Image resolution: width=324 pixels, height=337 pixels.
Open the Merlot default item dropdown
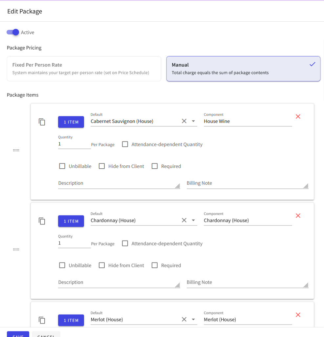[193, 319]
